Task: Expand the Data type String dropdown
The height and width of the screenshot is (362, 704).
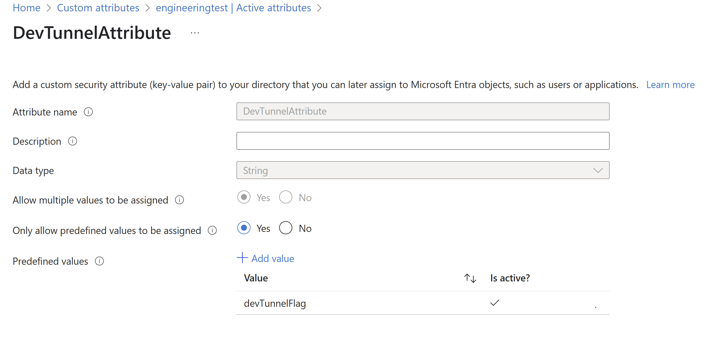Action: tap(423, 170)
